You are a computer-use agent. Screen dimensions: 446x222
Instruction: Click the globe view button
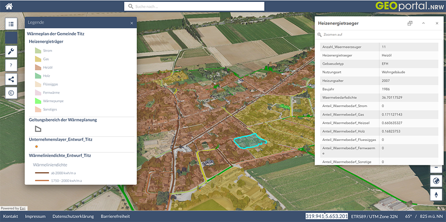436,181
